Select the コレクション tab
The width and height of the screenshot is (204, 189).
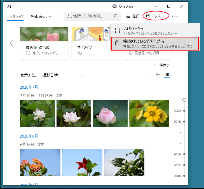pos(15,16)
